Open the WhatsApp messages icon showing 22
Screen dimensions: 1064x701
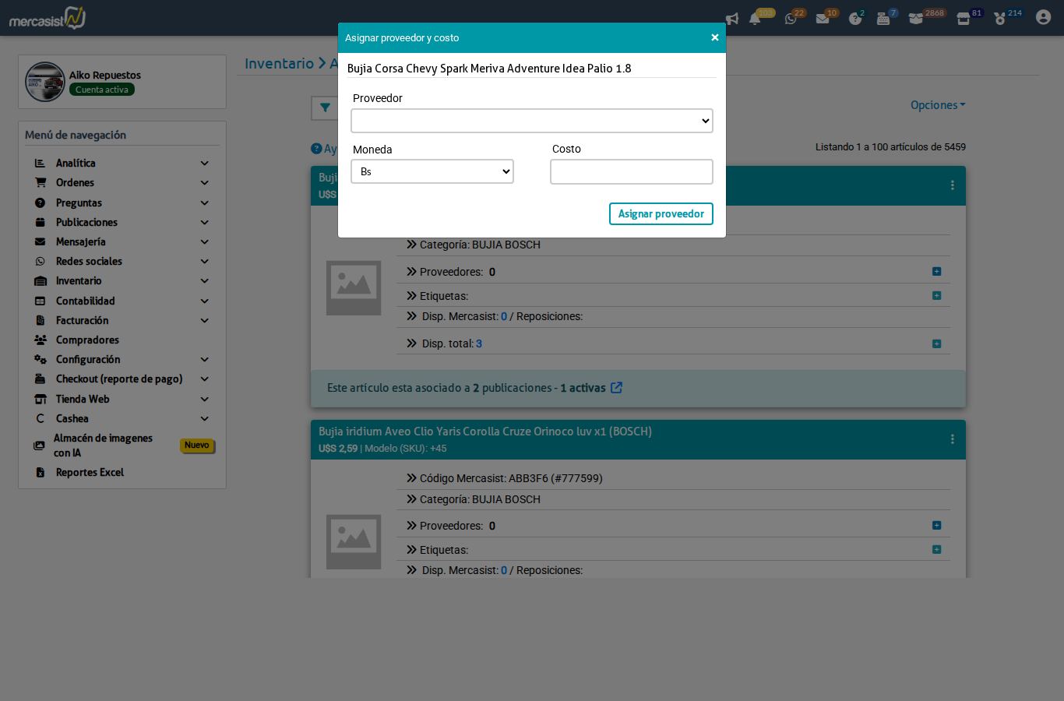pos(790,17)
